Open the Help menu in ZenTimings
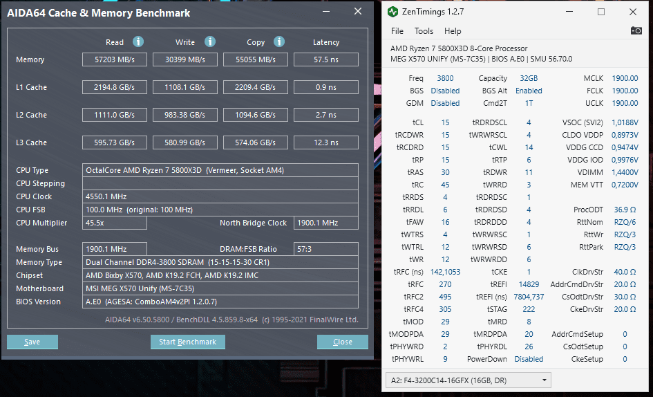The width and height of the screenshot is (653, 397). point(453,31)
